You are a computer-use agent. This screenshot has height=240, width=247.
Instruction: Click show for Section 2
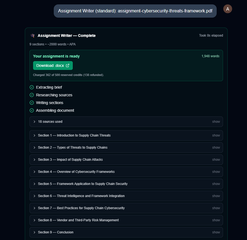coord(216,148)
